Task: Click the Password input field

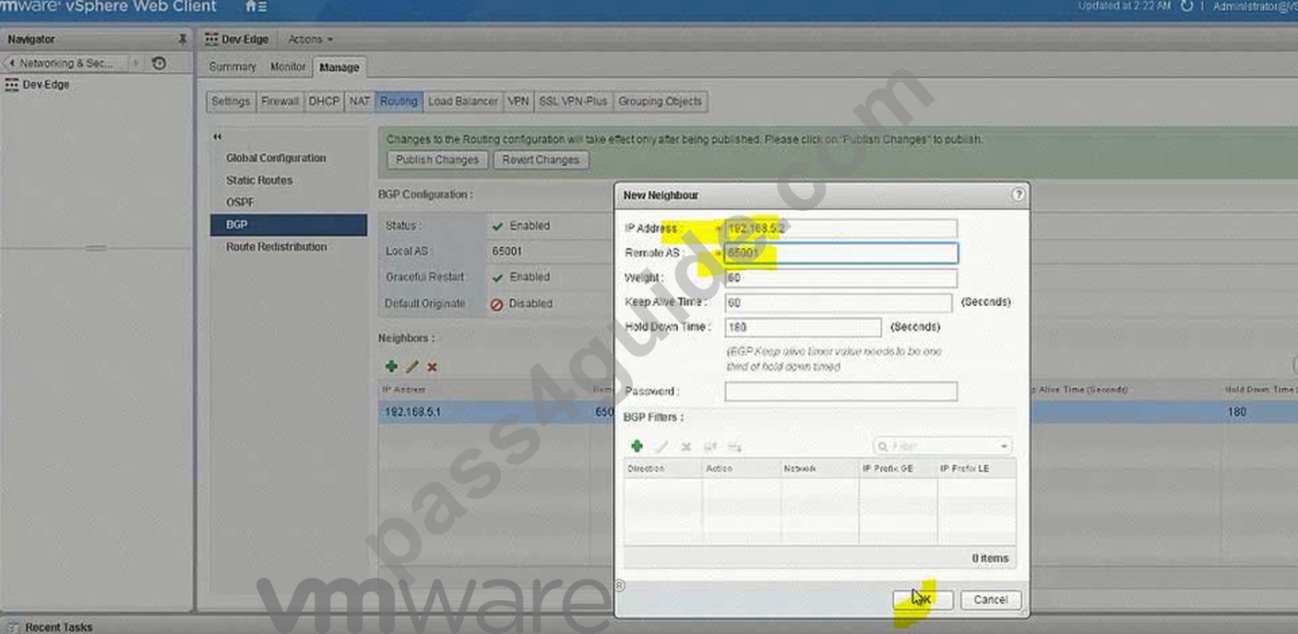Action: [x=840, y=392]
